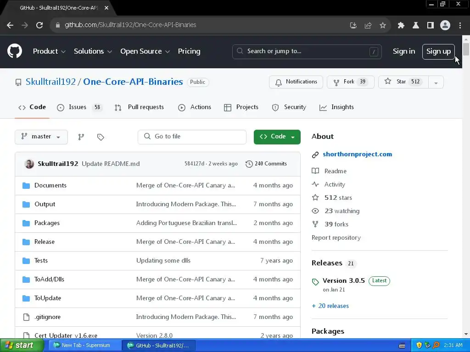Open shorthornproject.com link
The width and height of the screenshot is (470, 352).
pos(357,154)
